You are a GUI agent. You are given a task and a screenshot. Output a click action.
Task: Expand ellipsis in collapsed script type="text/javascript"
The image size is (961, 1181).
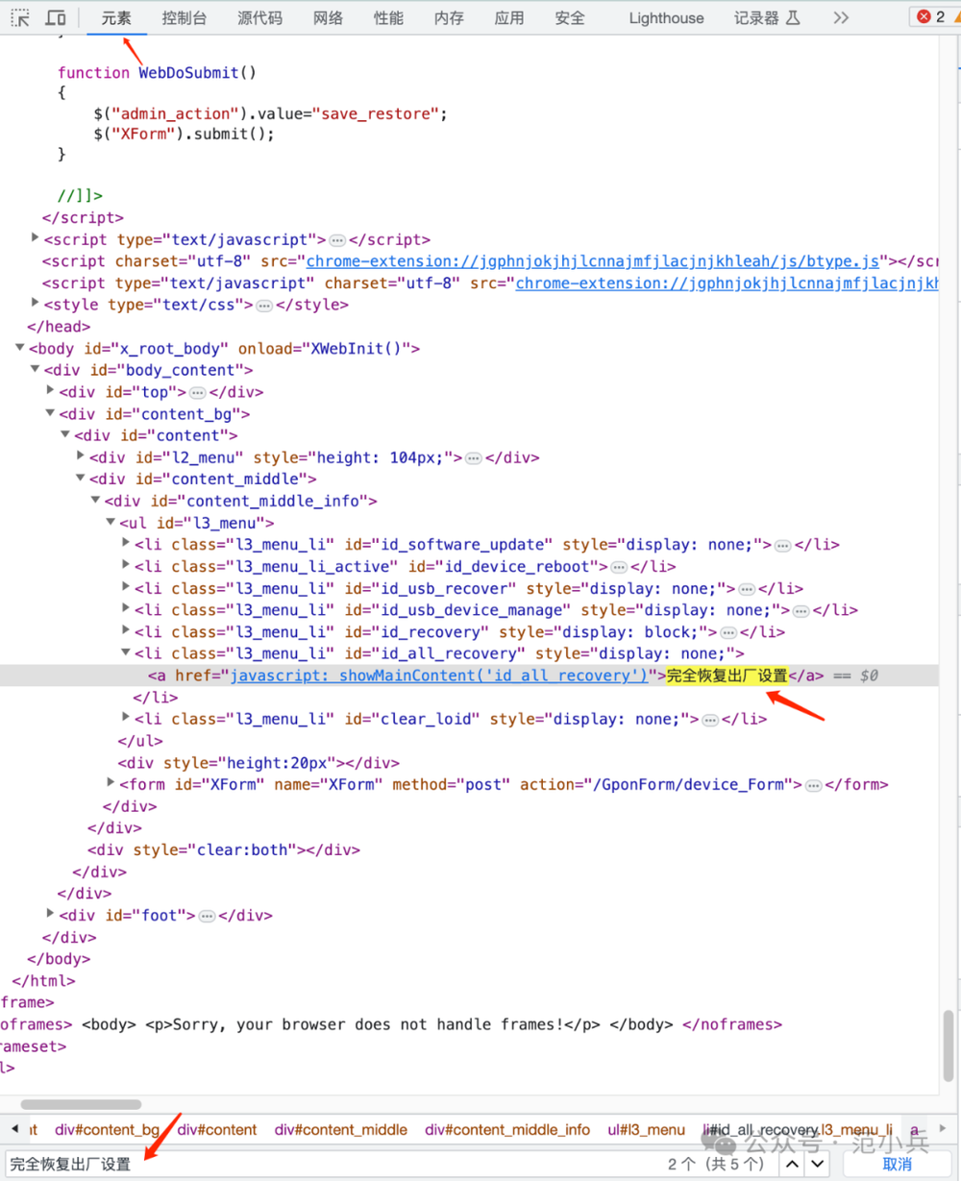(x=337, y=240)
